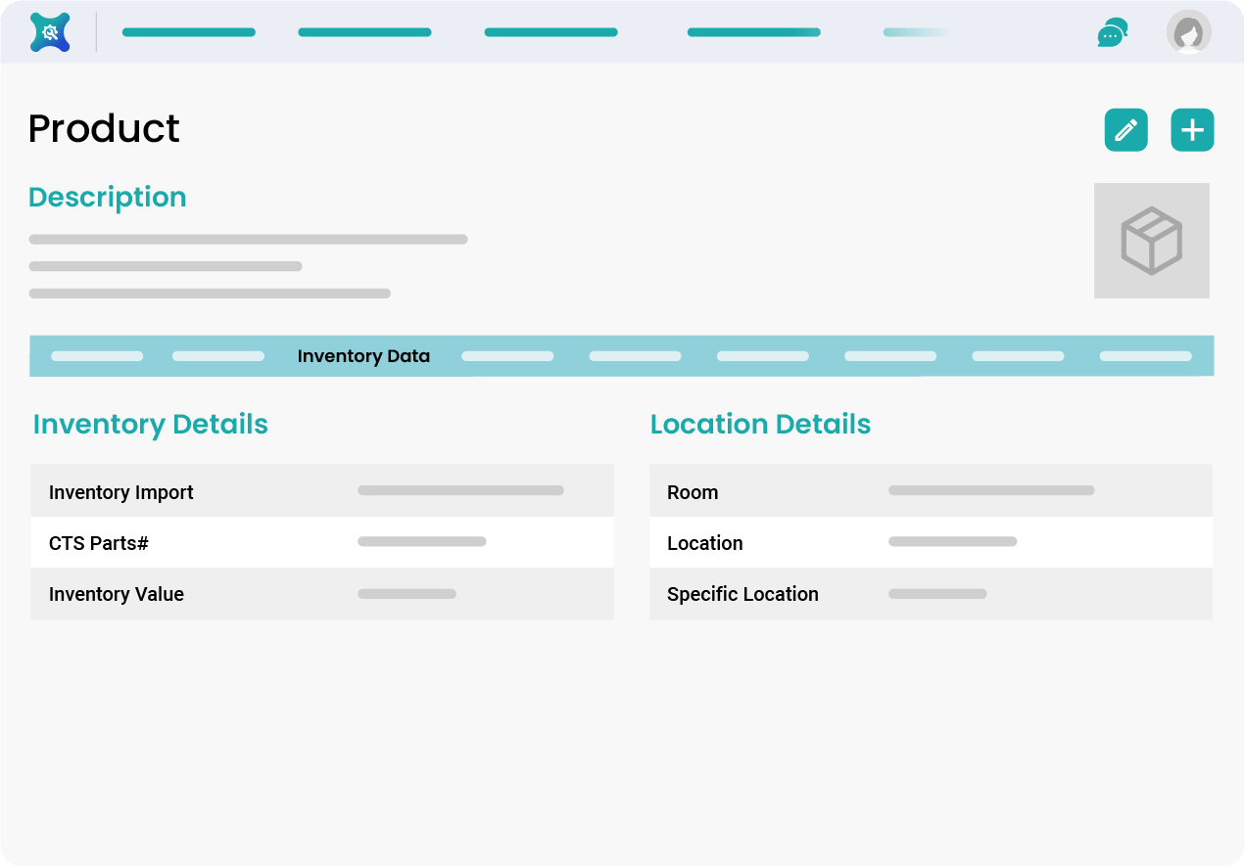Select the Edit pencil icon
The height and width of the screenshot is (867, 1245).
(x=1125, y=129)
